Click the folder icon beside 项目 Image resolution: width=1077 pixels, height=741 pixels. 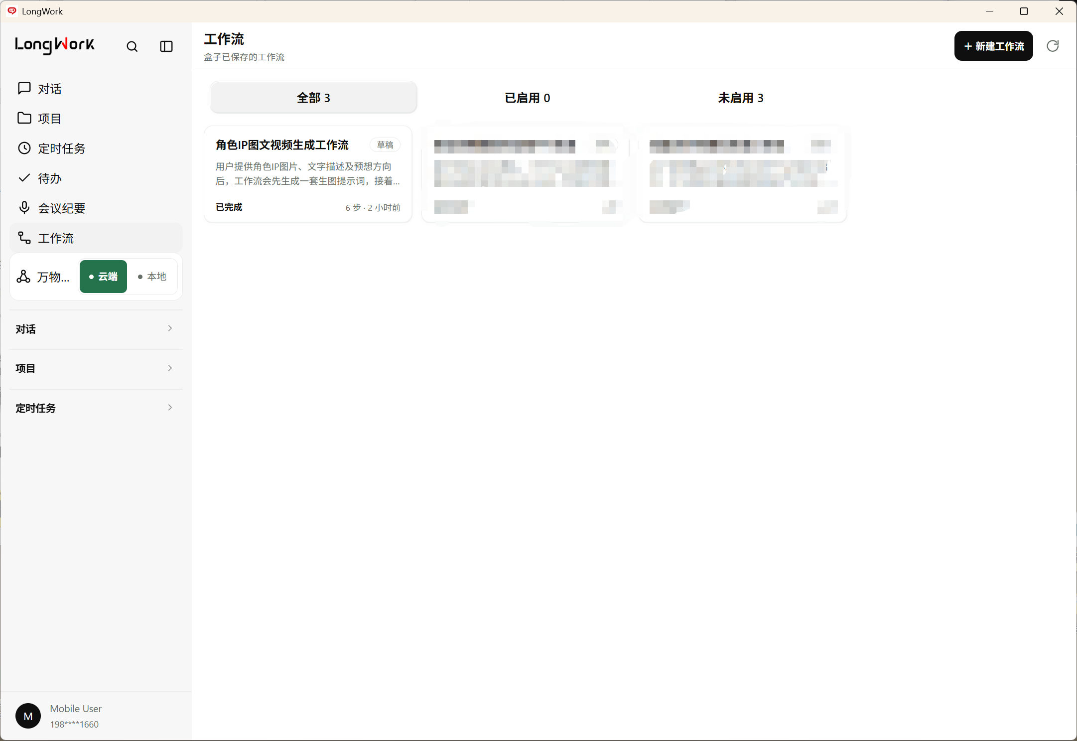24,118
